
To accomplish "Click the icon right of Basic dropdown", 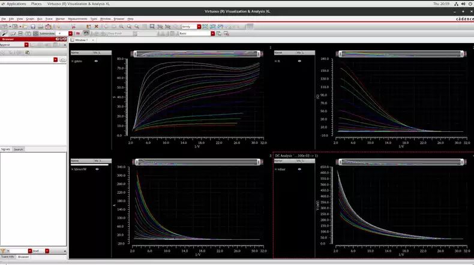I will click(x=218, y=34).
